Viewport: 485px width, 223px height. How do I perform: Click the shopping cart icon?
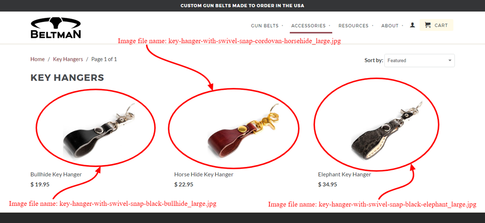coord(428,25)
